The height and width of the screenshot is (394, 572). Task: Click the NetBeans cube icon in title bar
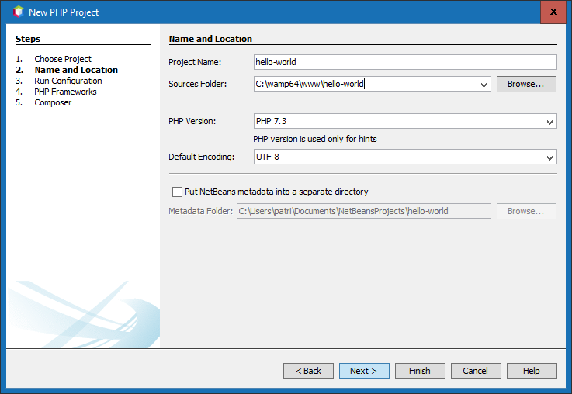pos(19,12)
